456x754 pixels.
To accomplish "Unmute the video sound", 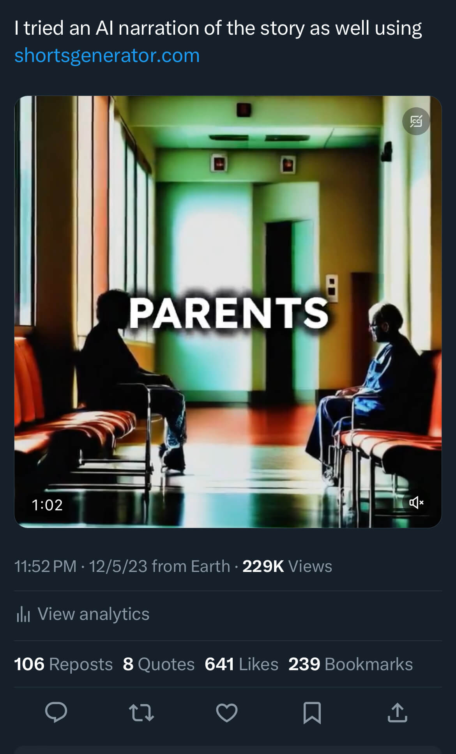I will pos(416,503).
